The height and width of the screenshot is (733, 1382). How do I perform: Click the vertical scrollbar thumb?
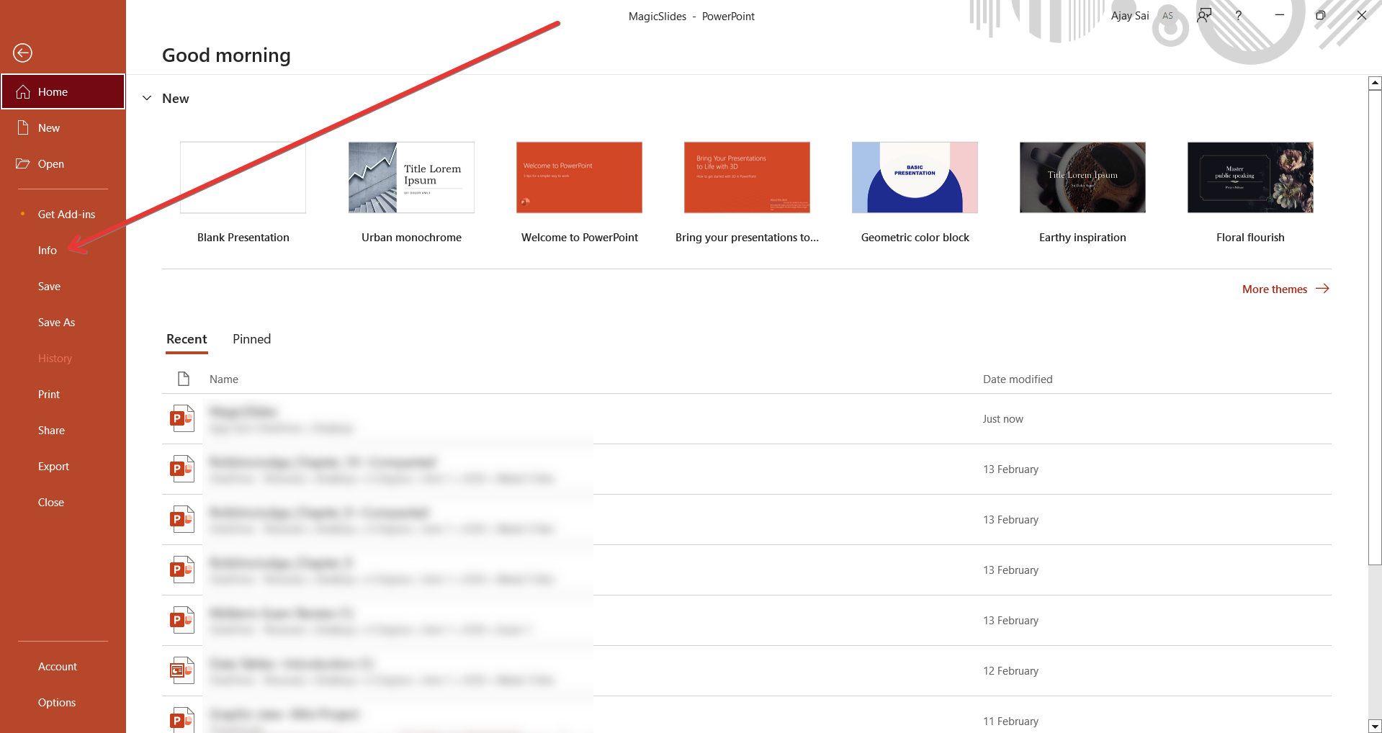(x=1375, y=328)
